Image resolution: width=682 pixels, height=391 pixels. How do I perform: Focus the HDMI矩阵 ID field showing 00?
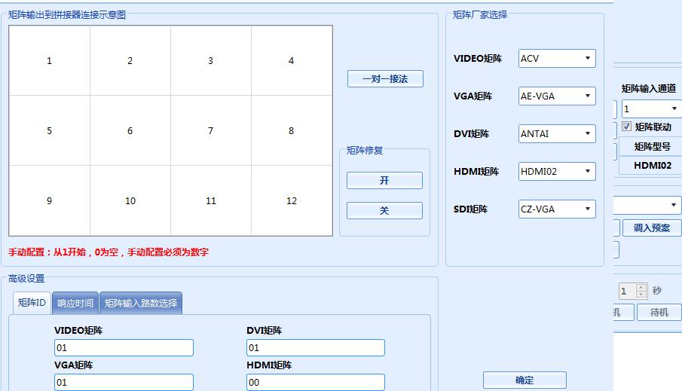(315, 383)
